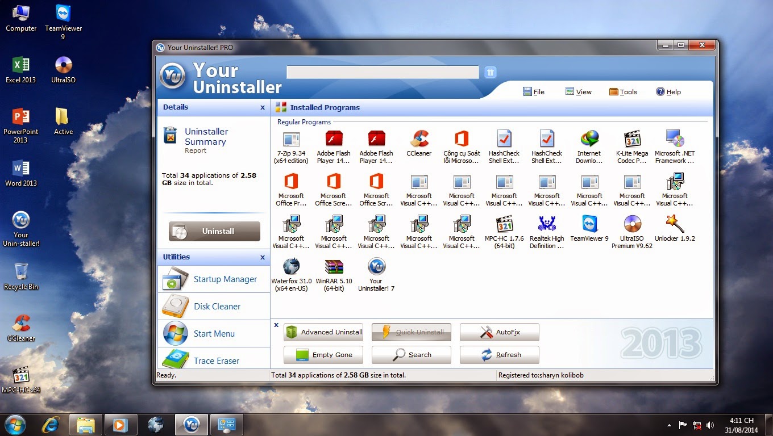Collapse the Details panel with its X
Image resolution: width=773 pixels, height=436 pixels.
tap(263, 107)
